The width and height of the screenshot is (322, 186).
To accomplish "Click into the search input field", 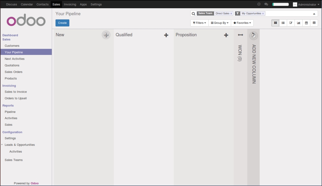I will tap(288, 14).
